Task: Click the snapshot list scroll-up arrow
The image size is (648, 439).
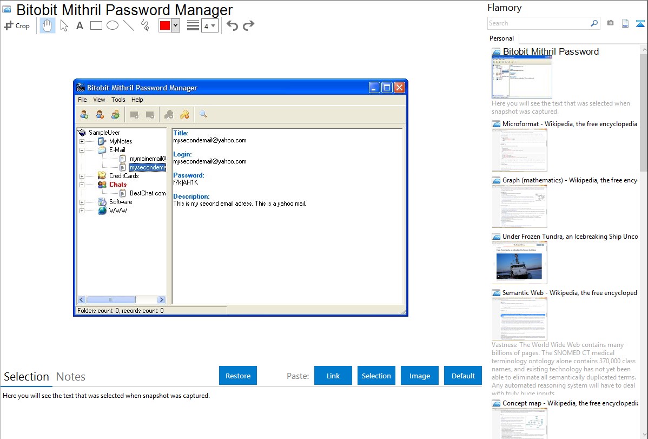Action: [x=644, y=50]
